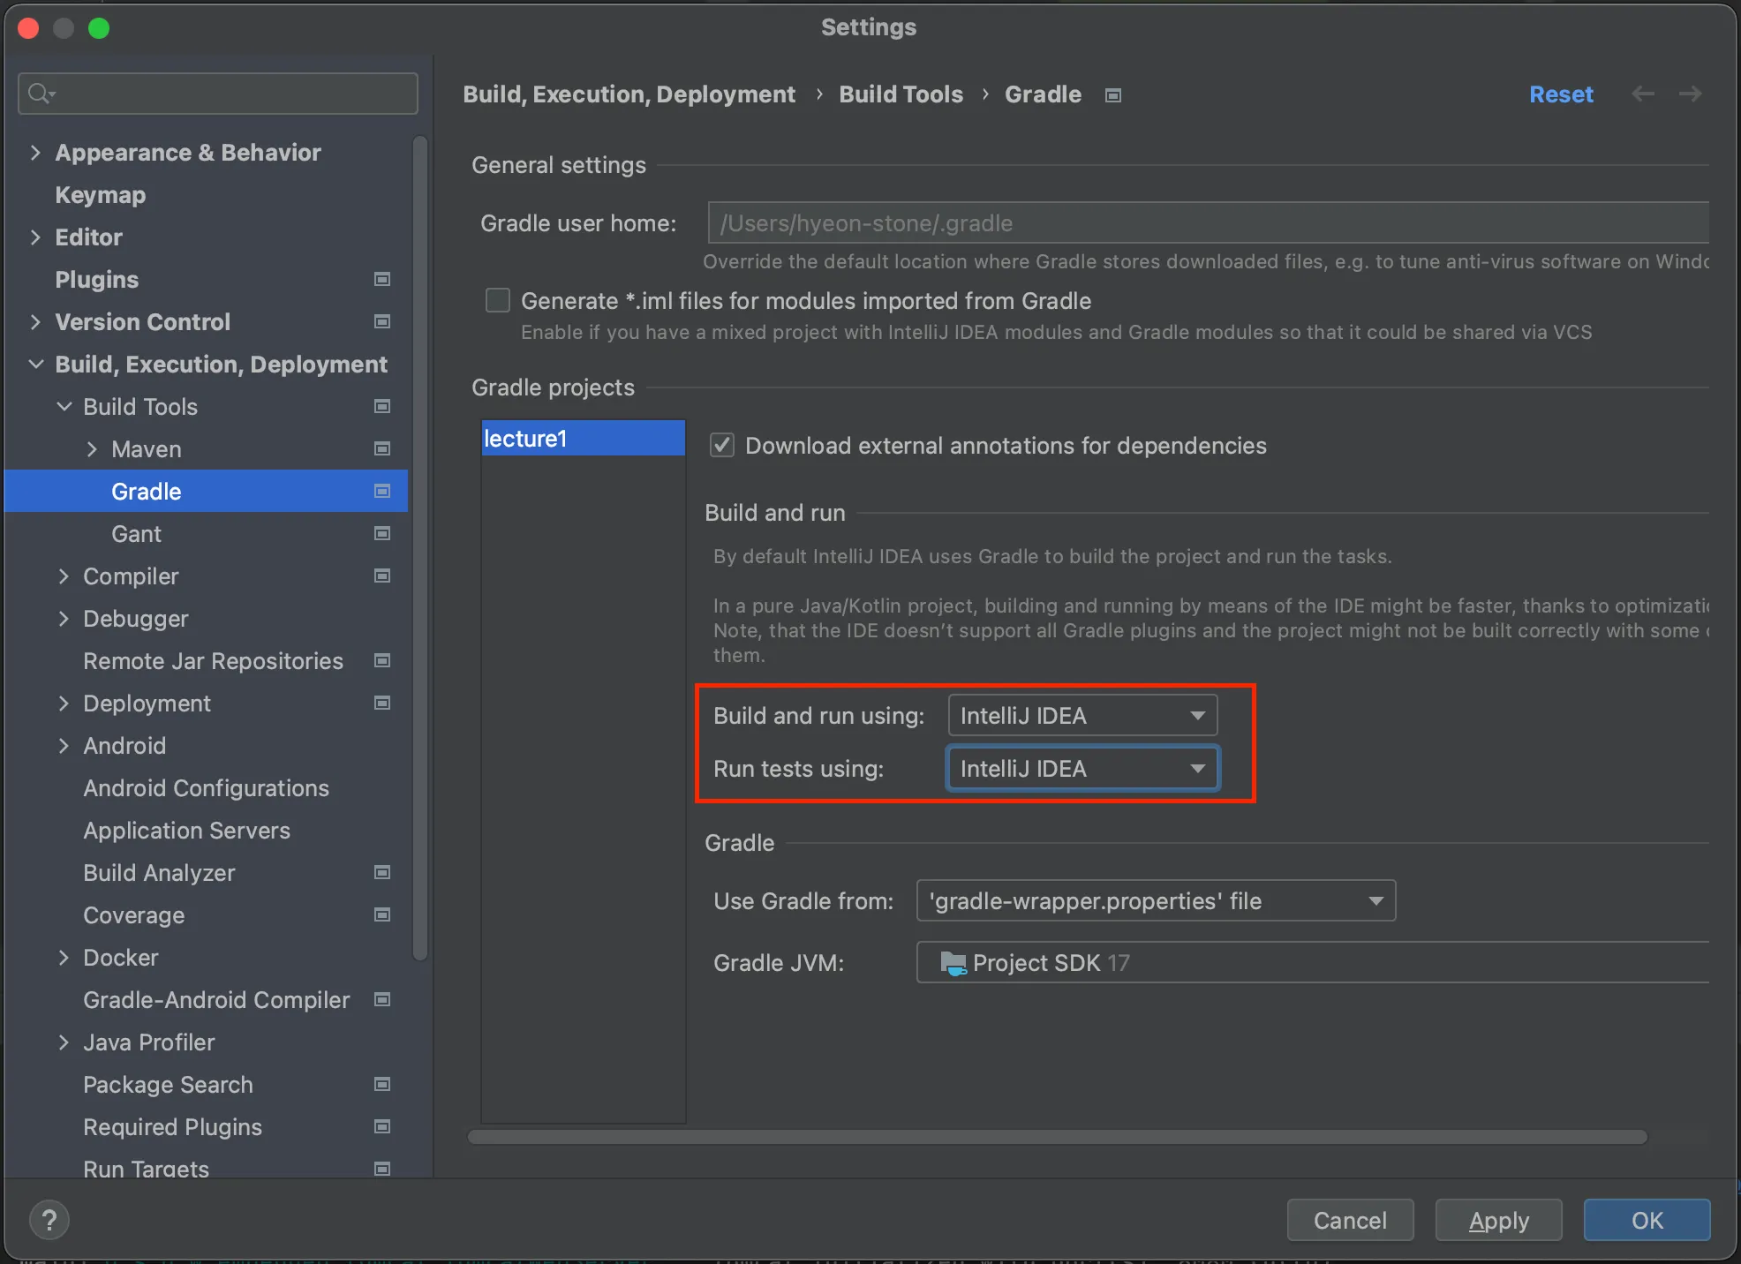Click project settings icon beside Maven
This screenshot has height=1264, width=1741.
click(382, 449)
